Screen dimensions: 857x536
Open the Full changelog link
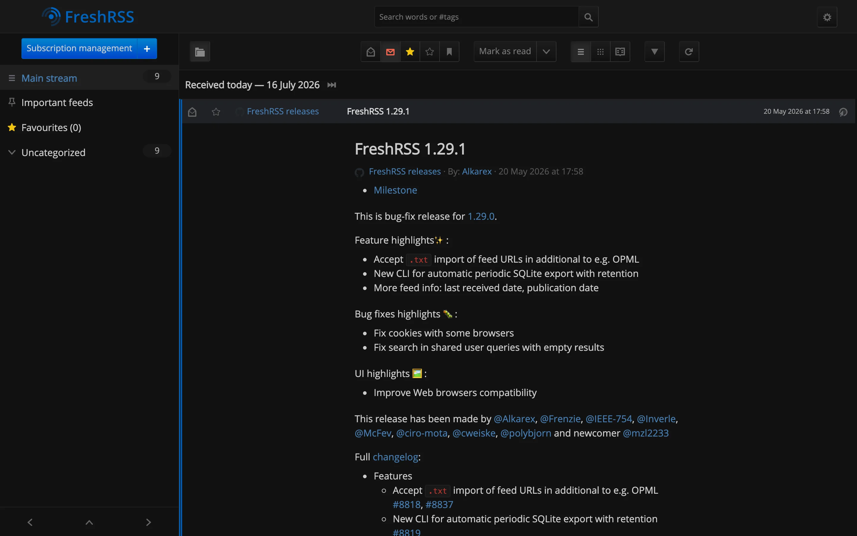click(395, 457)
